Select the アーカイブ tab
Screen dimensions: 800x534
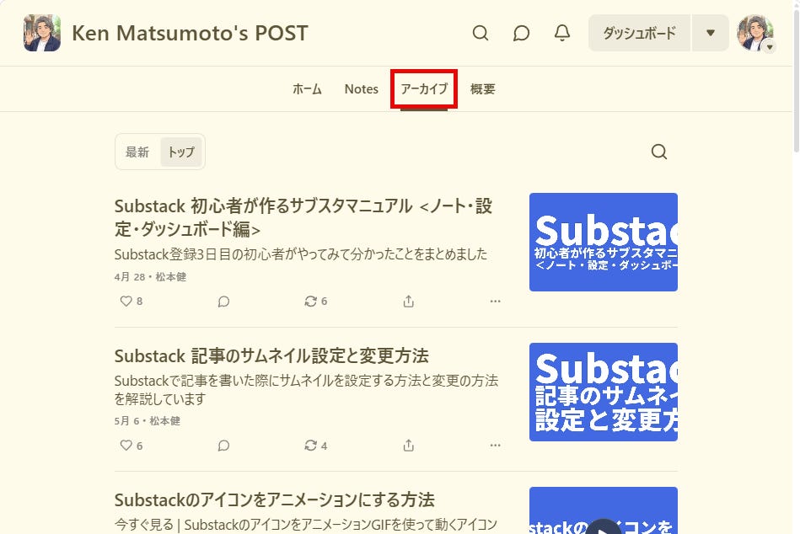424,89
